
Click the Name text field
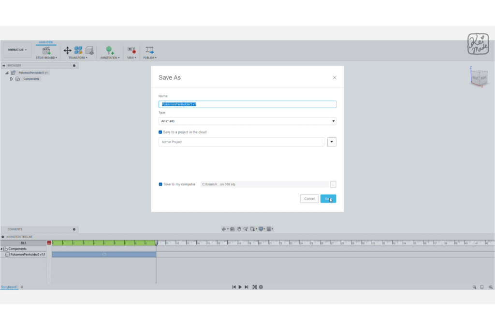[247, 104]
